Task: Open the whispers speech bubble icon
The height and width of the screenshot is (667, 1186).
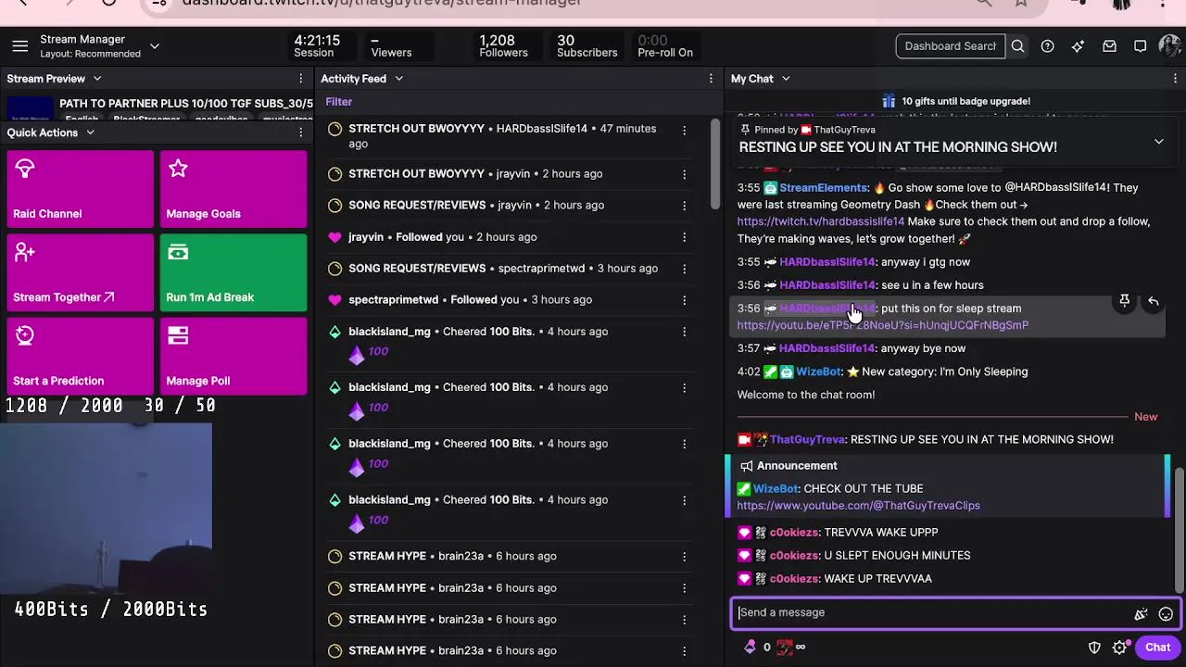Action: (1140, 46)
